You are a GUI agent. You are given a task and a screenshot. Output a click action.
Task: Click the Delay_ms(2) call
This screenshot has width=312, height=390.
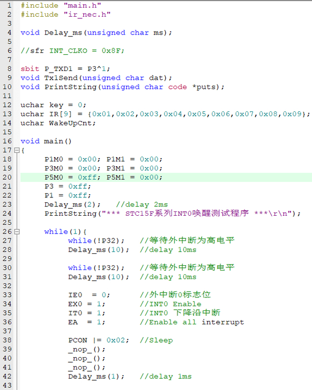click(x=73, y=204)
